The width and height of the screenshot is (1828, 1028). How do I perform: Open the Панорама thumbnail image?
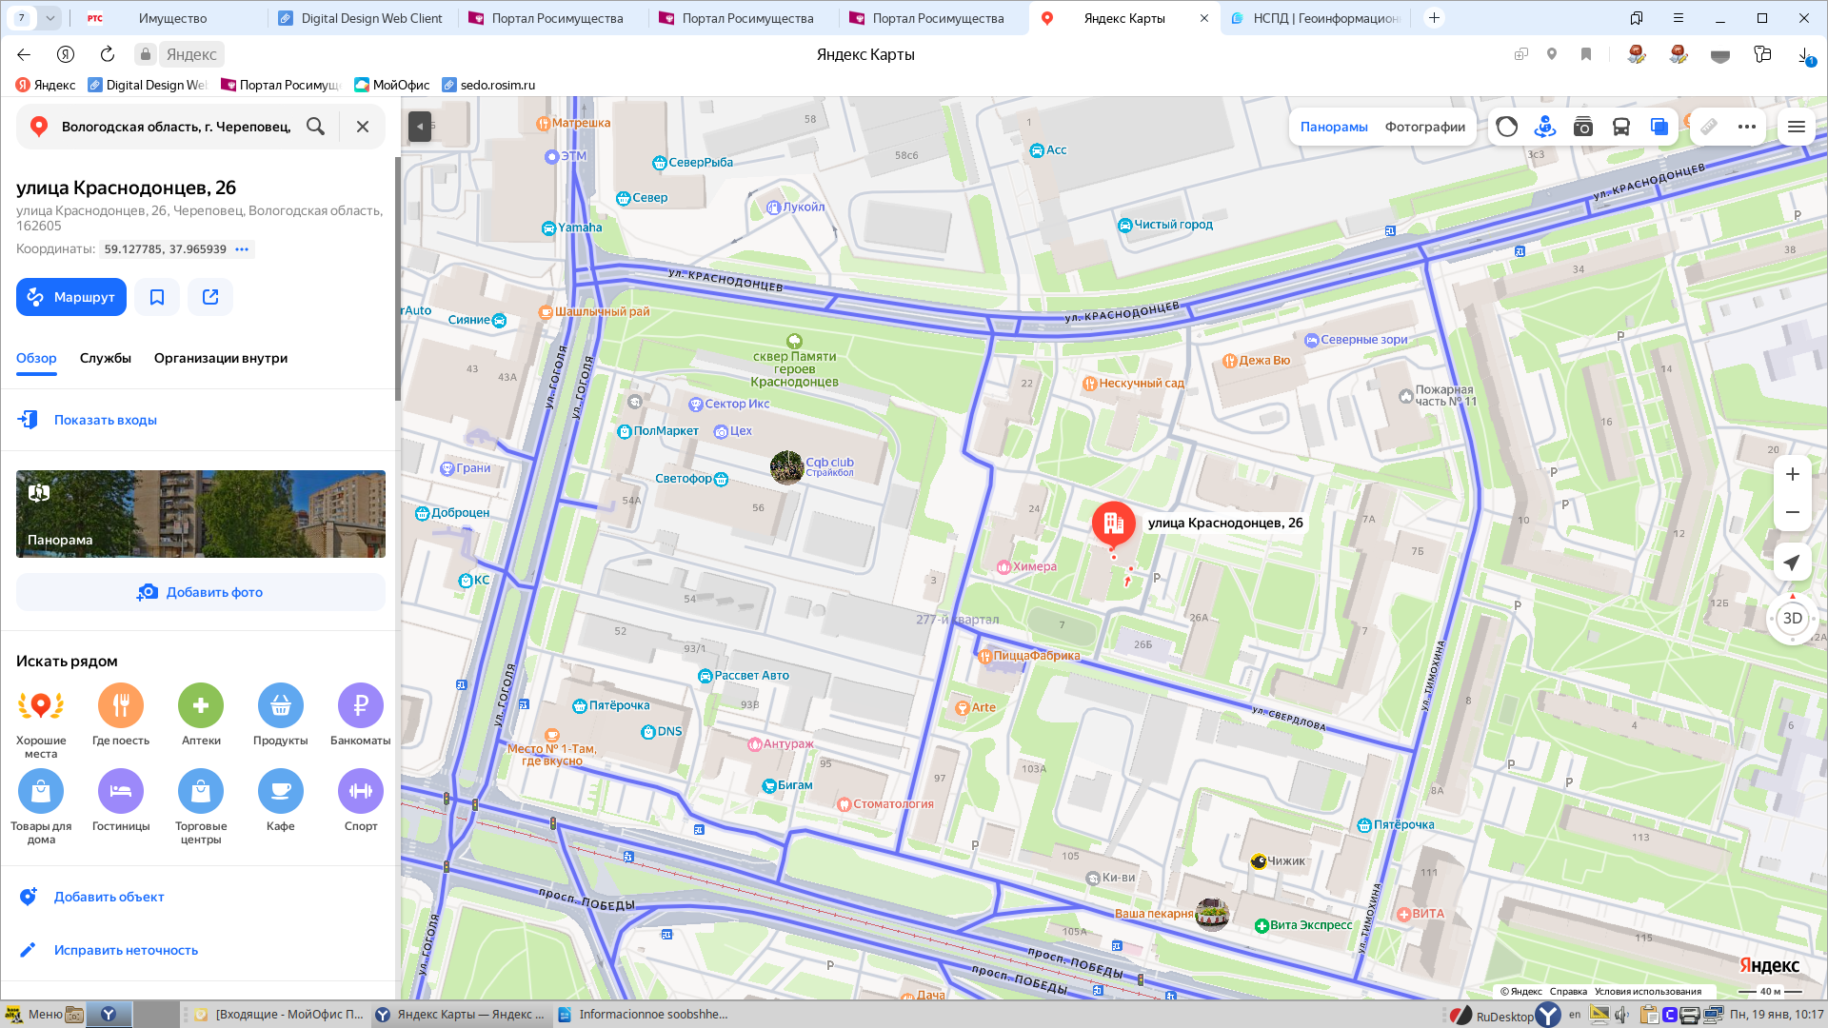click(x=201, y=514)
